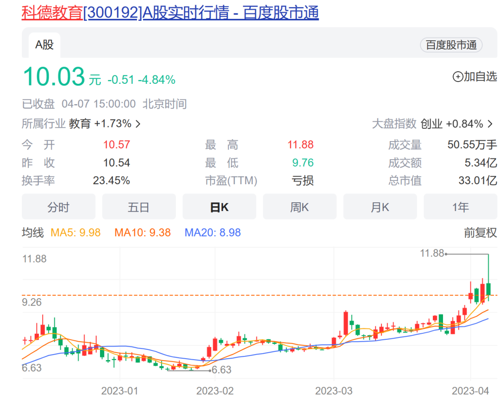500x399 pixels.
Task: Click the 6.63 low marker on chart
Action: click(221, 370)
